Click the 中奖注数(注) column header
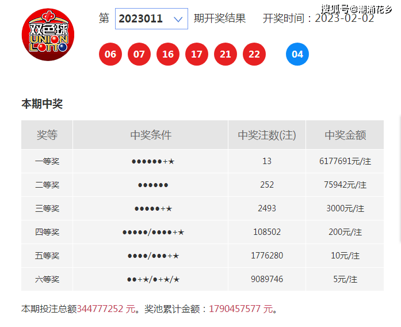This screenshot has height=327, width=401. click(x=267, y=135)
